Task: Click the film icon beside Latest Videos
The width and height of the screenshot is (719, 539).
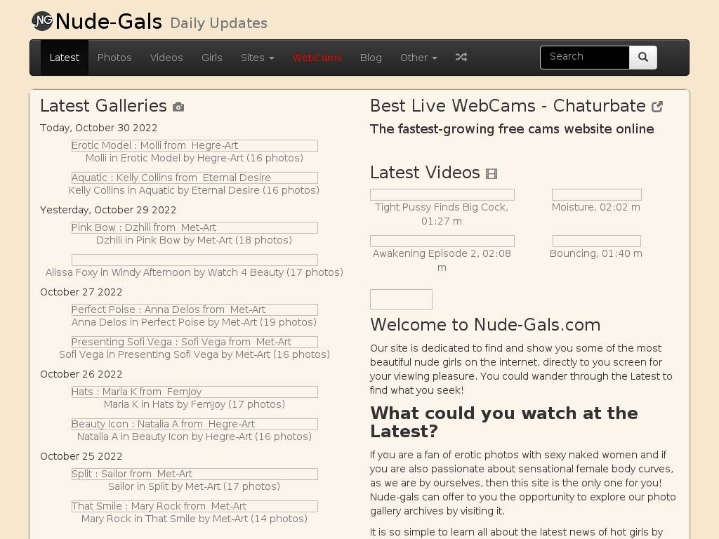Action: 492,173
